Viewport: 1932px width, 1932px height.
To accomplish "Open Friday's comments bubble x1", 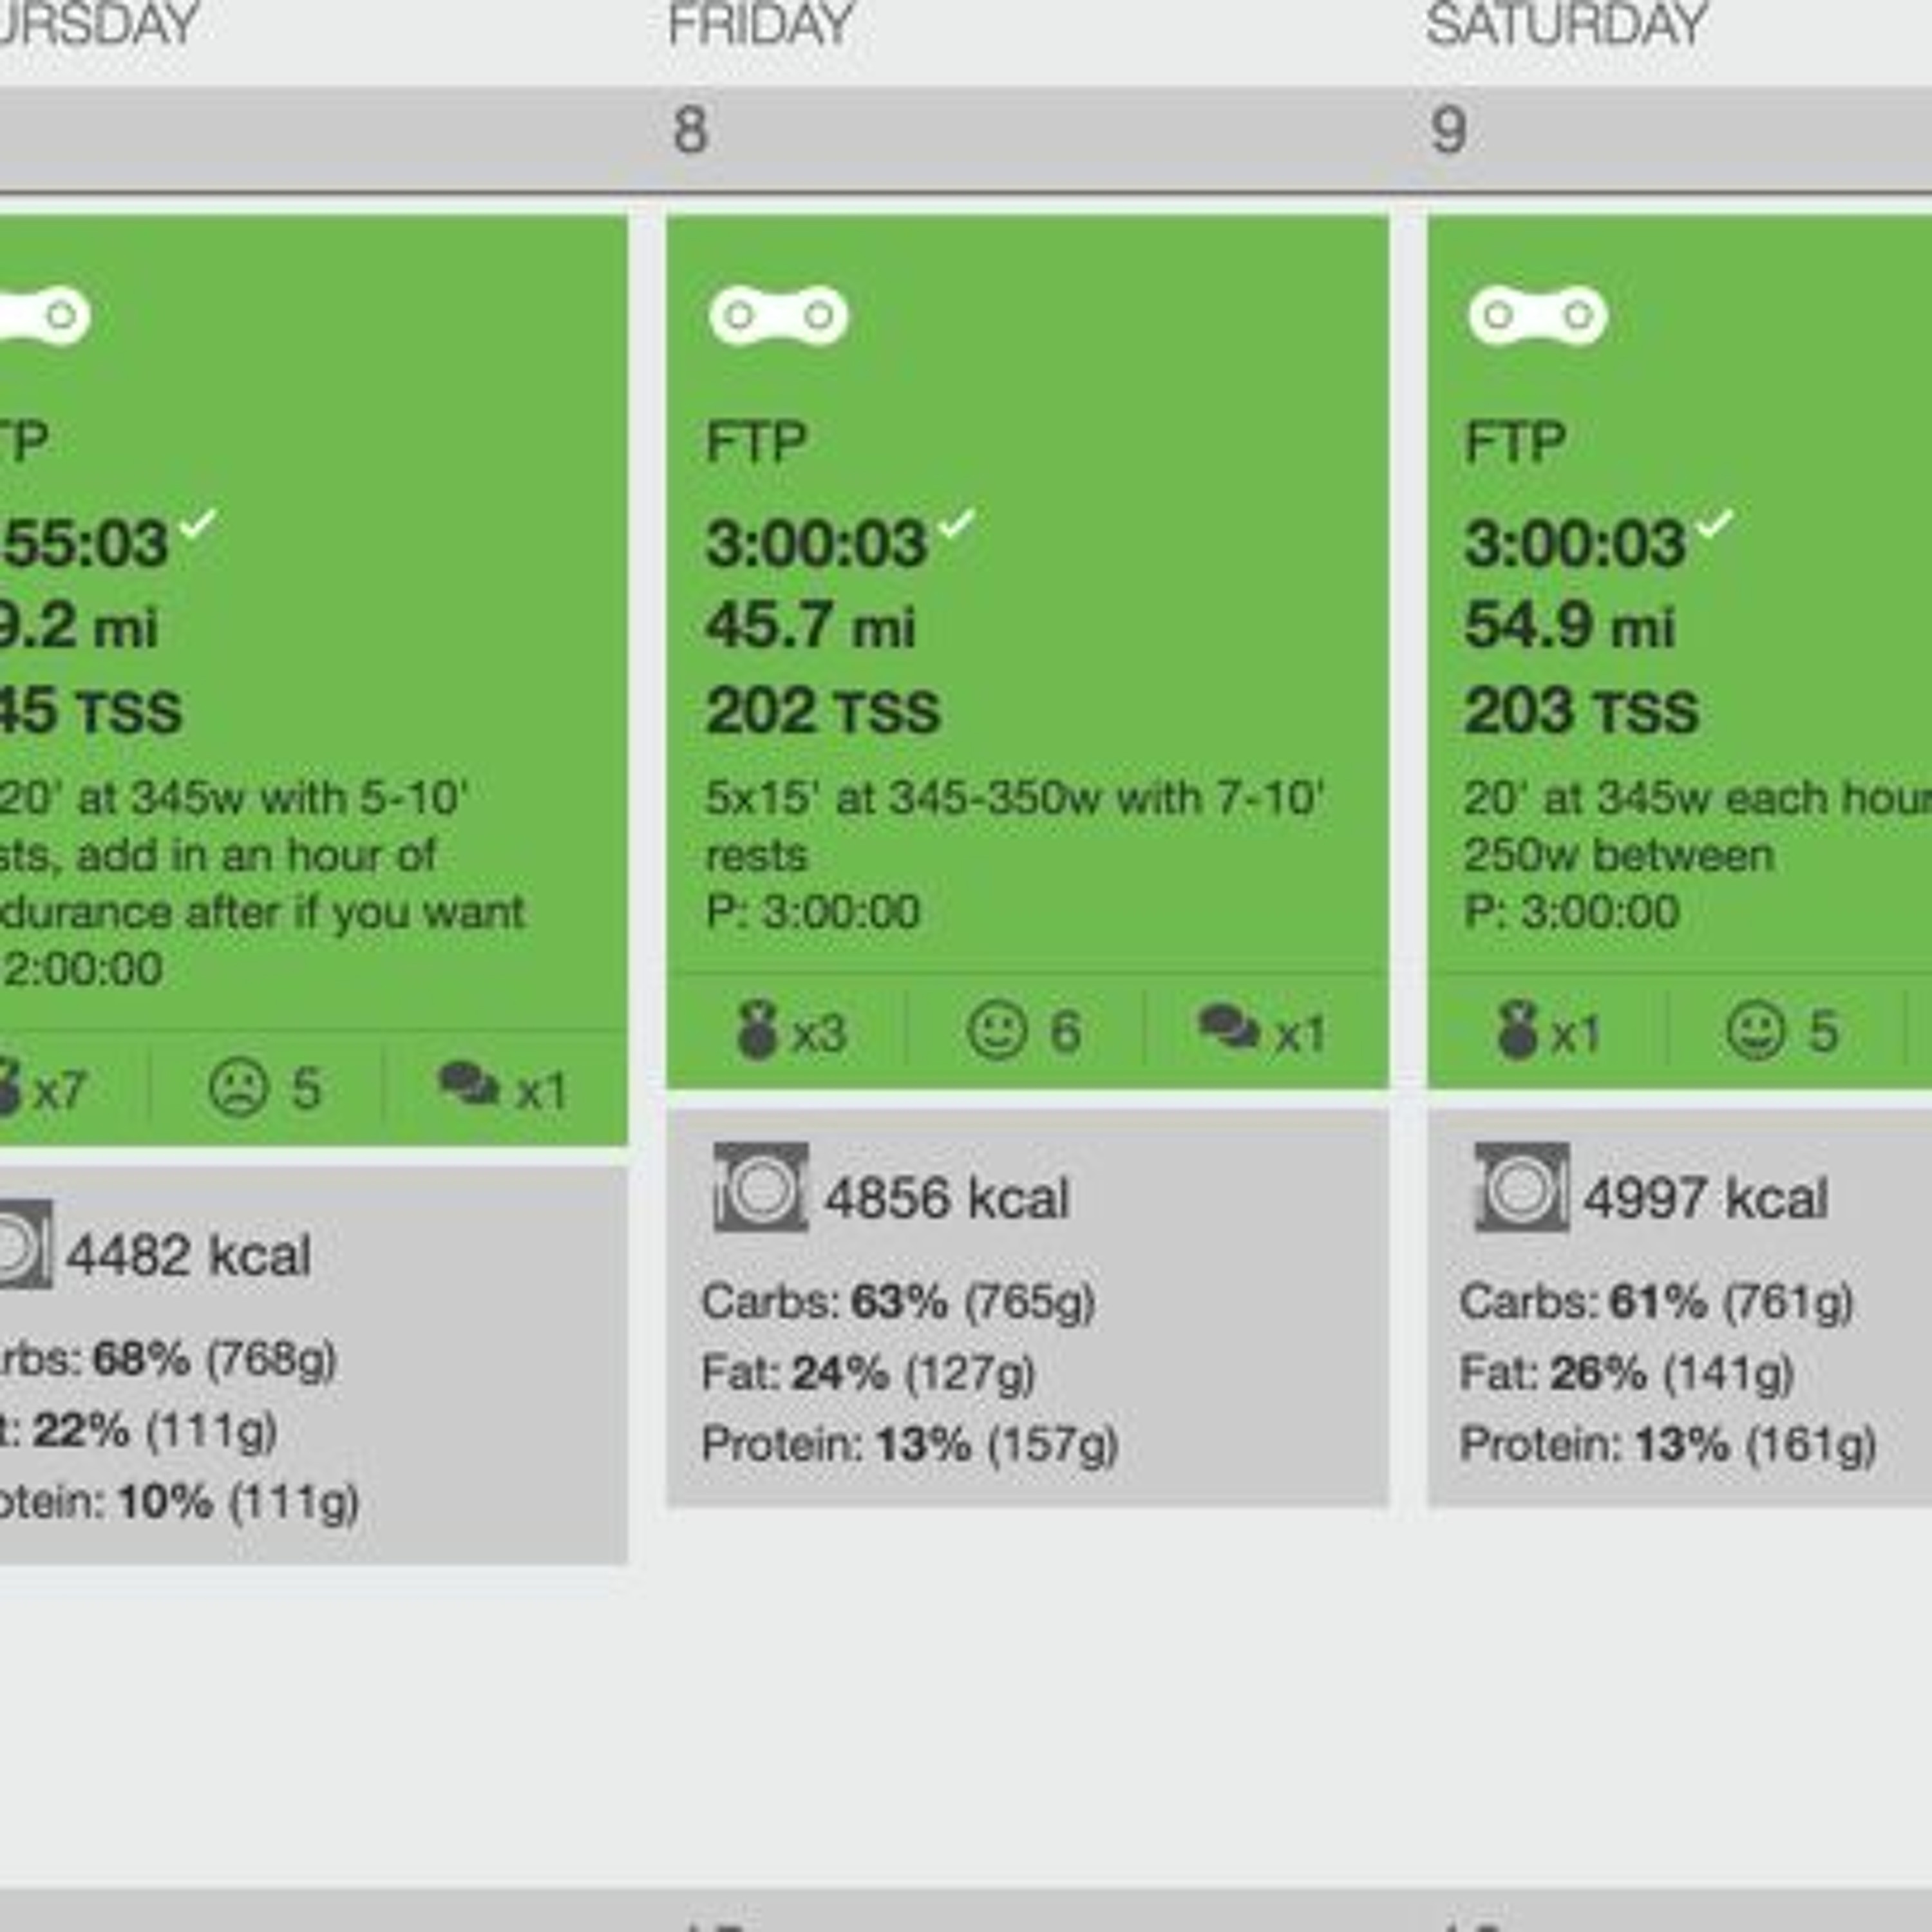I will tap(1262, 1031).
